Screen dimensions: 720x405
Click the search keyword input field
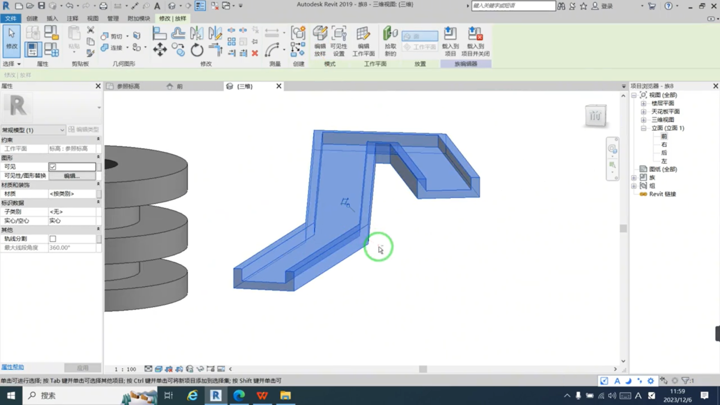tap(514, 6)
